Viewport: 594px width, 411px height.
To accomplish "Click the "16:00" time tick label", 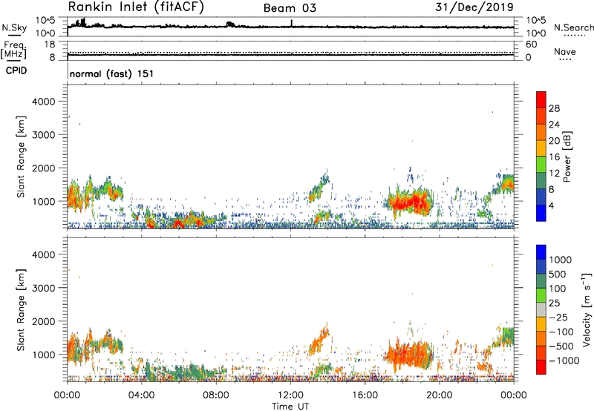I will [365, 395].
